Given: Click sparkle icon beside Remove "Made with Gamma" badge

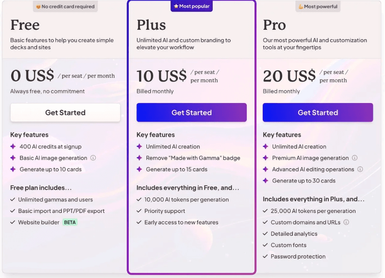Looking at the screenshot, I should [139, 158].
